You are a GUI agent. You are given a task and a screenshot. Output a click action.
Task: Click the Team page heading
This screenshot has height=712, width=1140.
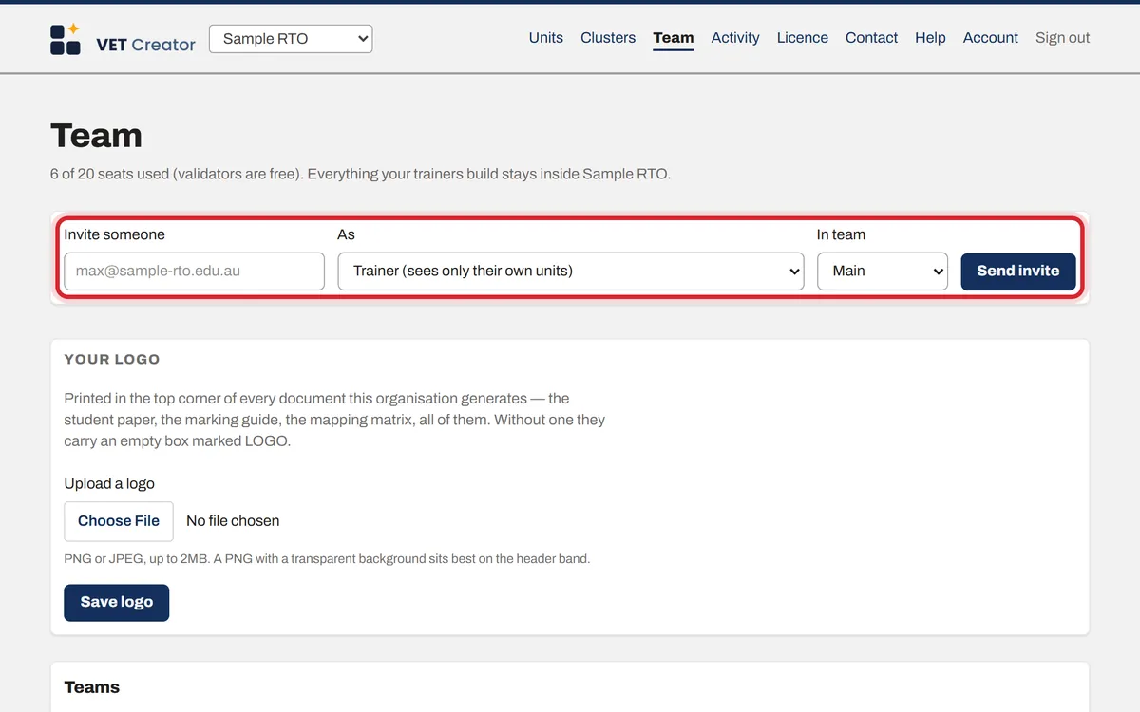96,136
